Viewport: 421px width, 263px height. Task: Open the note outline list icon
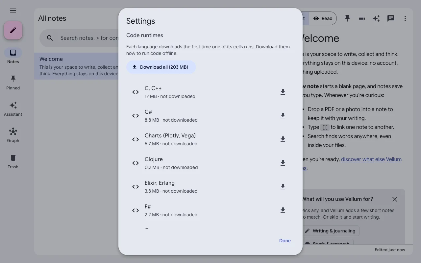point(362,18)
